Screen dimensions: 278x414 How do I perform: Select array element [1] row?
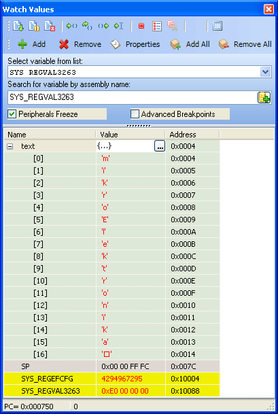(111, 171)
